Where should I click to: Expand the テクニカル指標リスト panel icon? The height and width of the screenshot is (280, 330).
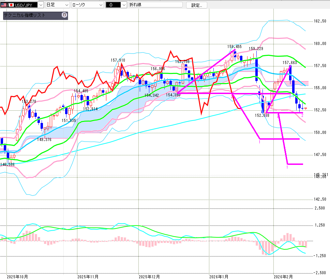64,15
